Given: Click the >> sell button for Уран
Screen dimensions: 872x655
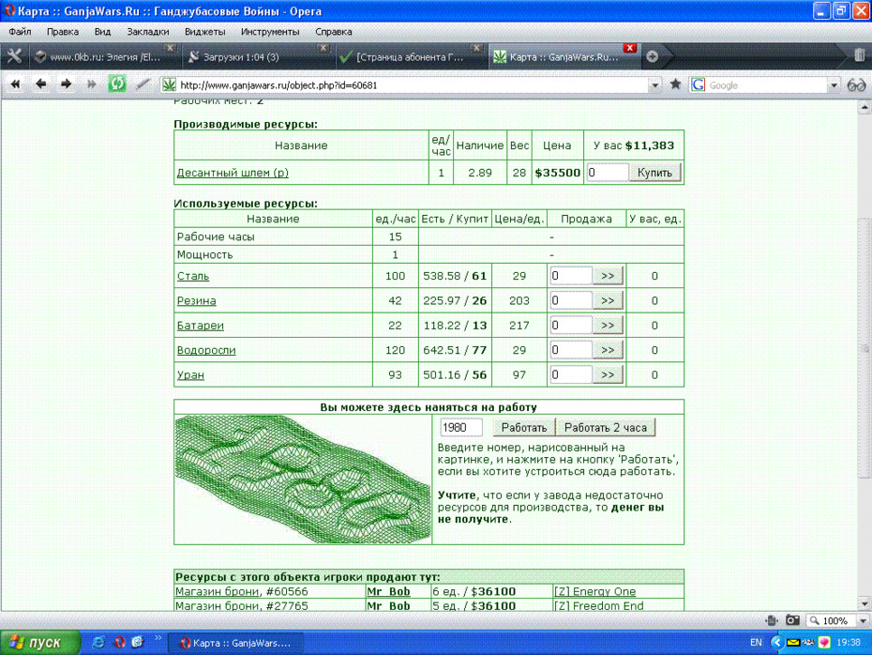Looking at the screenshot, I should coord(608,374).
